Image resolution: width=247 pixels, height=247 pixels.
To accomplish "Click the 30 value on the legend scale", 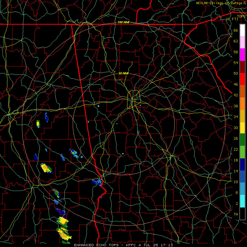I will (x=236, y=128).
